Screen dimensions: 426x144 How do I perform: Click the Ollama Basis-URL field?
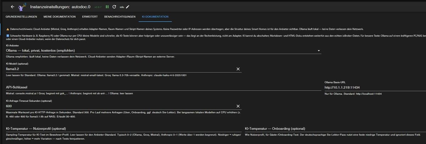(x=373, y=87)
